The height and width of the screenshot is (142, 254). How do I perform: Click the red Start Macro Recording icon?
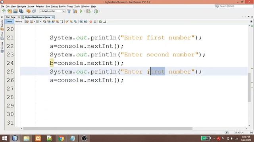point(91,22)
